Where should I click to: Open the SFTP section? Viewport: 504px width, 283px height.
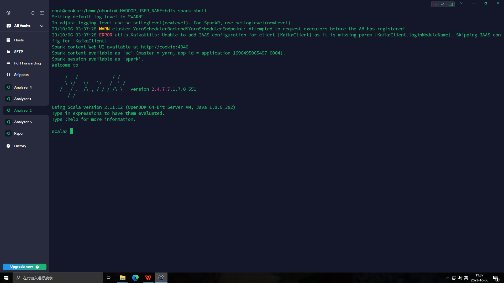click(24, 52)
